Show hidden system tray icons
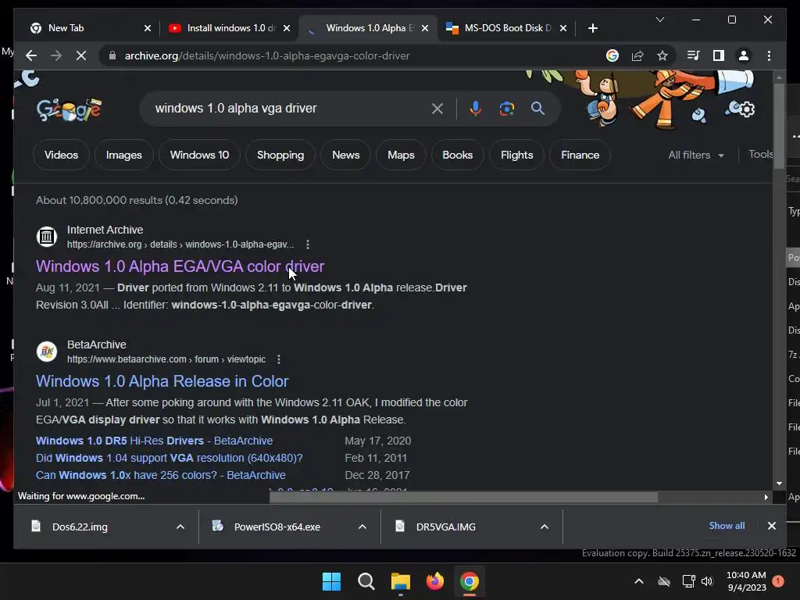 tap(639, 581)
